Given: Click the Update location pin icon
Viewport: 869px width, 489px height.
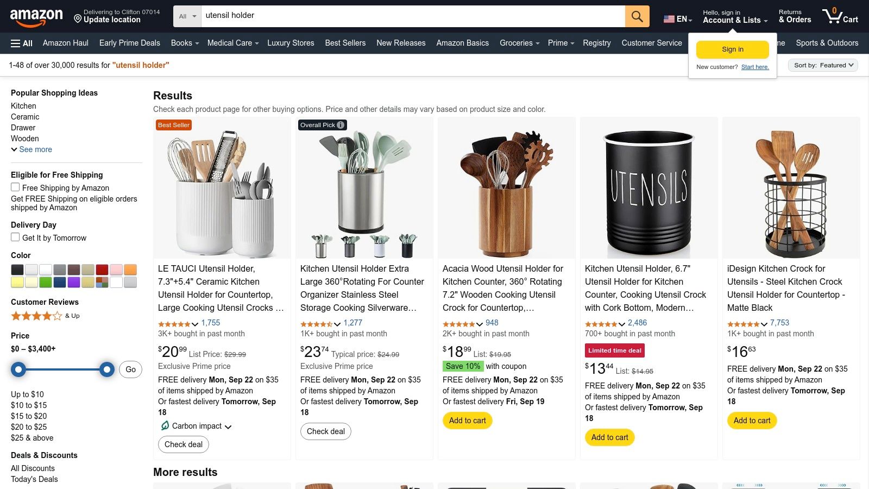Looking at the screenshot, I should pyautogui.click(x=77, y=20).
